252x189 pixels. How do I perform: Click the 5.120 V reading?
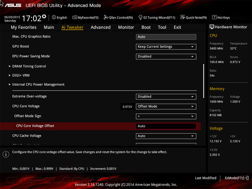(235, 141)
